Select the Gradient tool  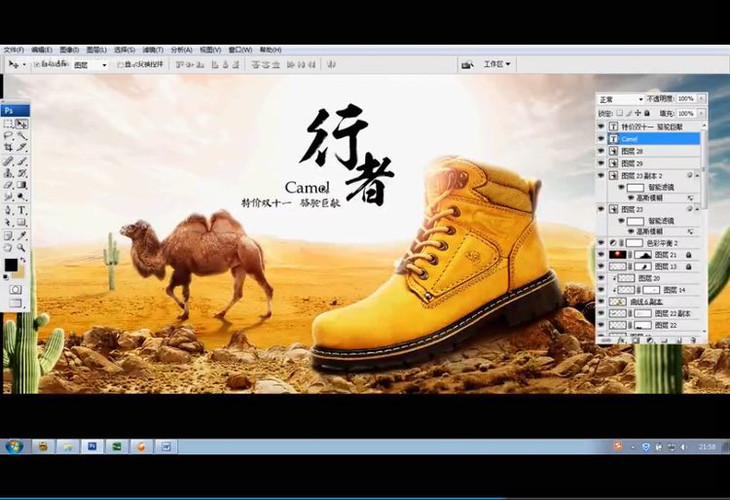(x=21, y=185)
